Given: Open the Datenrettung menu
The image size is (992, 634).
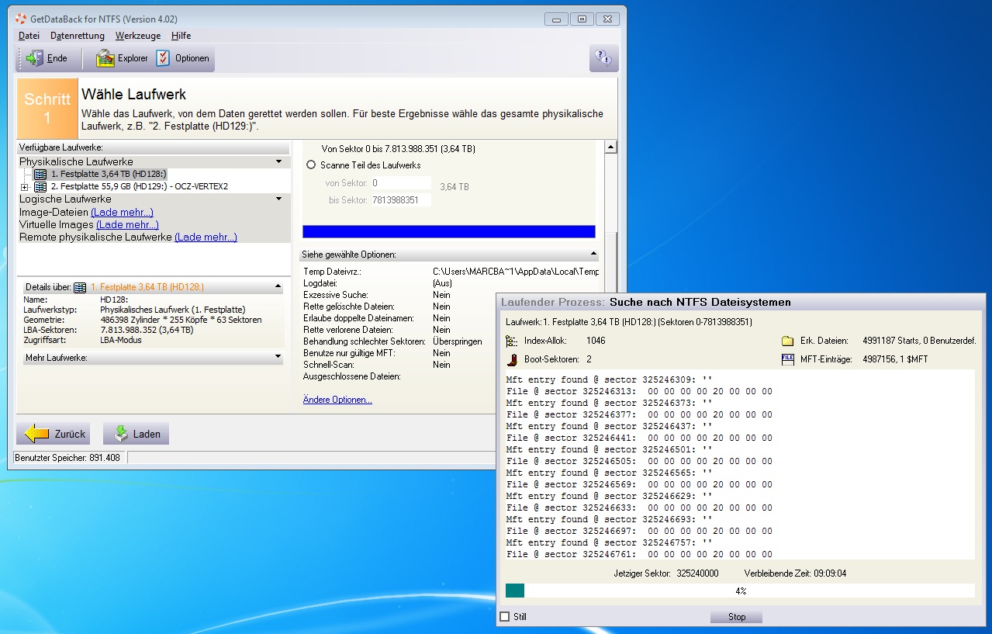Looking at the screenshot, I should [77, 36].
